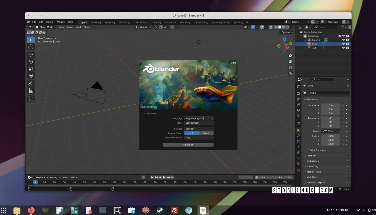Click the viewport pan hand icon

[290, 62]
